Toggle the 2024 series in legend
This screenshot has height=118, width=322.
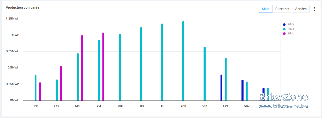point(289,29)
